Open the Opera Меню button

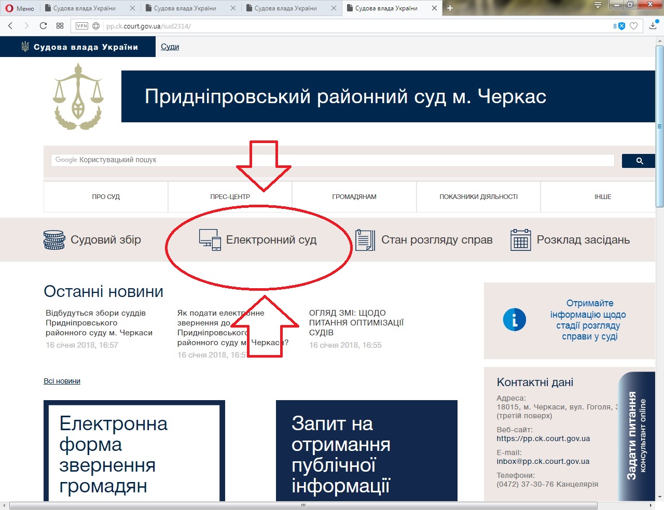20,8
